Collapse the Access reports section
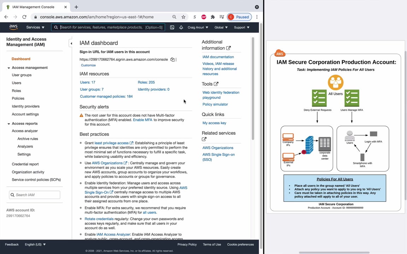The image size is (407, 254). [x=8, y=124]
